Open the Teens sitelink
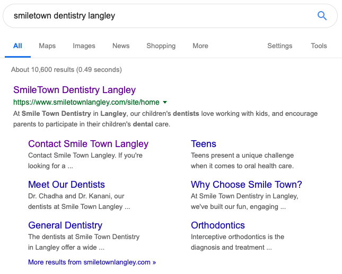Image resolution: width=342 pixels, height=274 pixels. point(203,144)
